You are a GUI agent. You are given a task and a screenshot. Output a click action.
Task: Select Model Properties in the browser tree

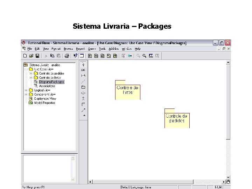(x=45, y=103)
